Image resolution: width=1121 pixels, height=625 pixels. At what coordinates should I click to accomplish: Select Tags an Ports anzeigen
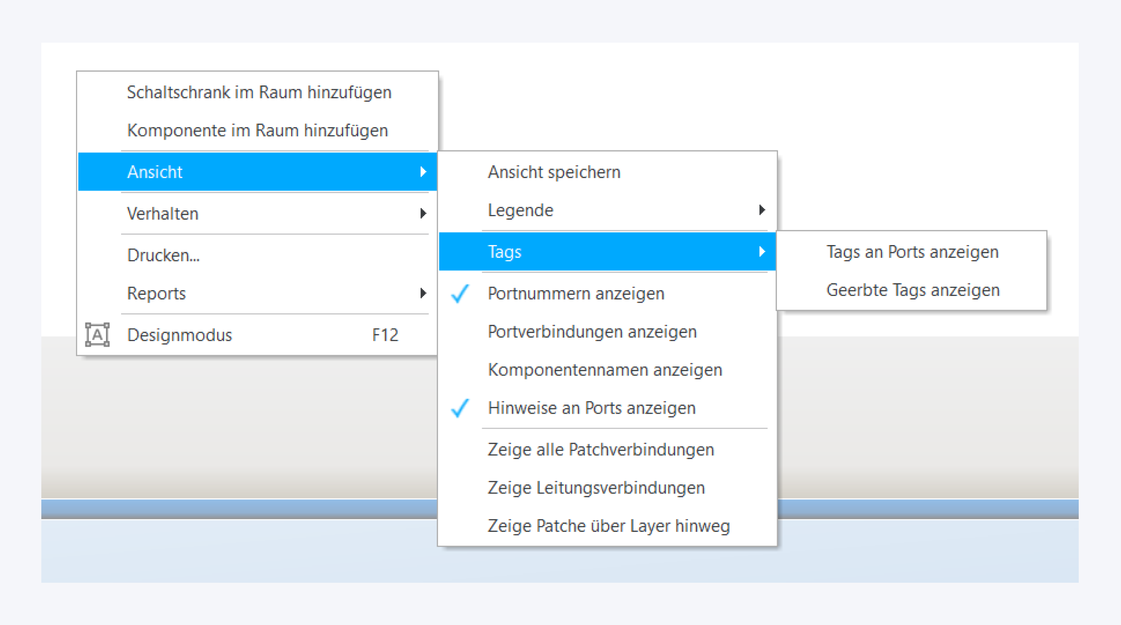tap(912, 251)
